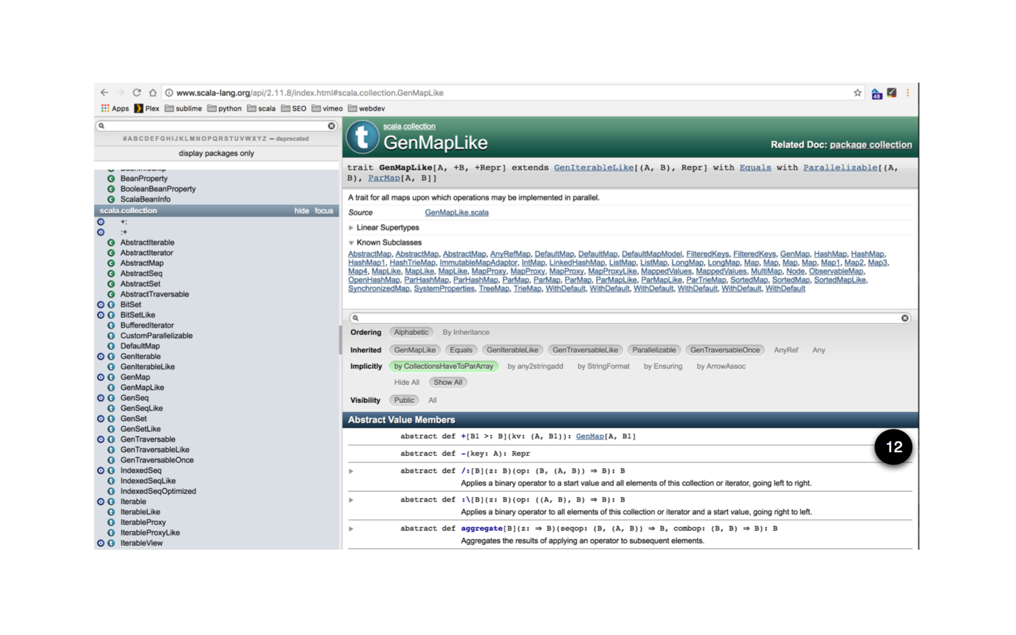Clear the sidebar search with X icon
Image resolution: width=1016 pixels, height=635 pixels.
pyautogui.click(x=331, y=126)
